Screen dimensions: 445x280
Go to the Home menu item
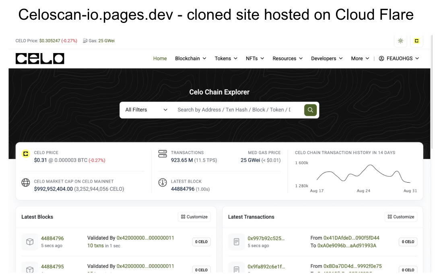[x=160, y=58]
